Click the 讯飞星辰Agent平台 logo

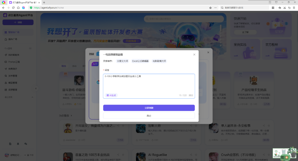coord(18,15)
